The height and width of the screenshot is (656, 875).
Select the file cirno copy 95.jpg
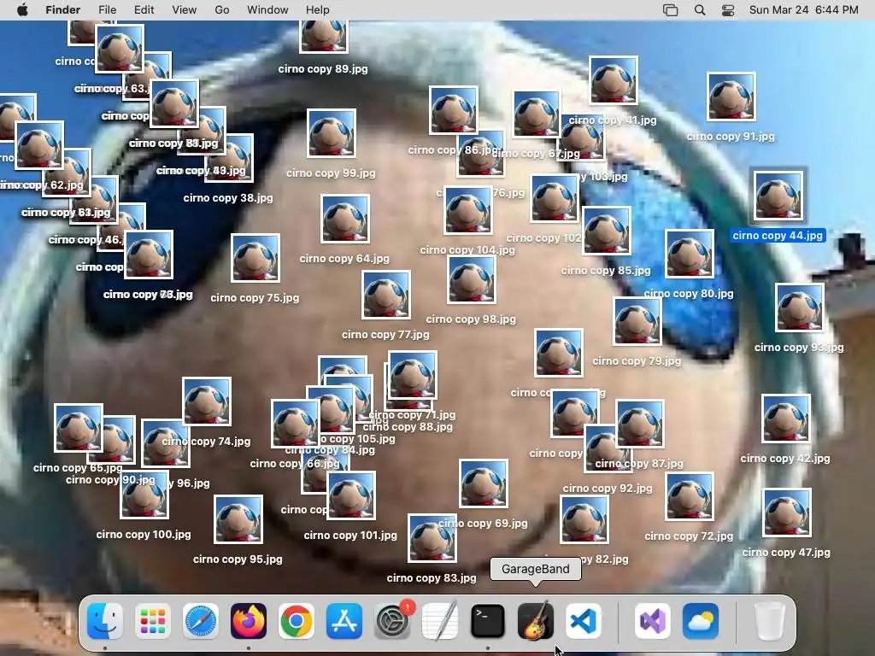238,519
